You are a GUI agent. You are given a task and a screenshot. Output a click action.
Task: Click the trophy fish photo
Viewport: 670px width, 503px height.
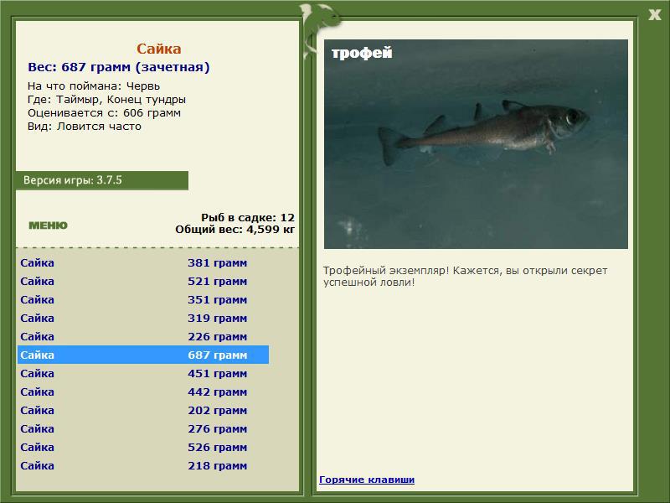(x=476, y=144)
